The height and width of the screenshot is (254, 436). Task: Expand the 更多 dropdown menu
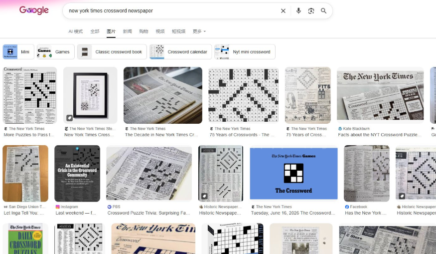pyautogui.click(x=199, y=31)
